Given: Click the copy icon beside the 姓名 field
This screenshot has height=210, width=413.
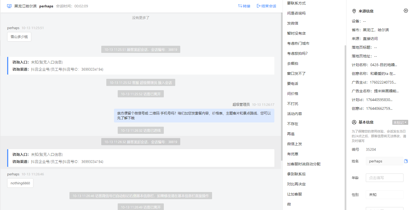Looking at the screenshot, I should [406, 161].
